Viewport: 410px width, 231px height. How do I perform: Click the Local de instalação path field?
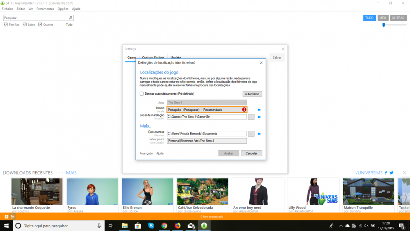[x=207, y=117]
